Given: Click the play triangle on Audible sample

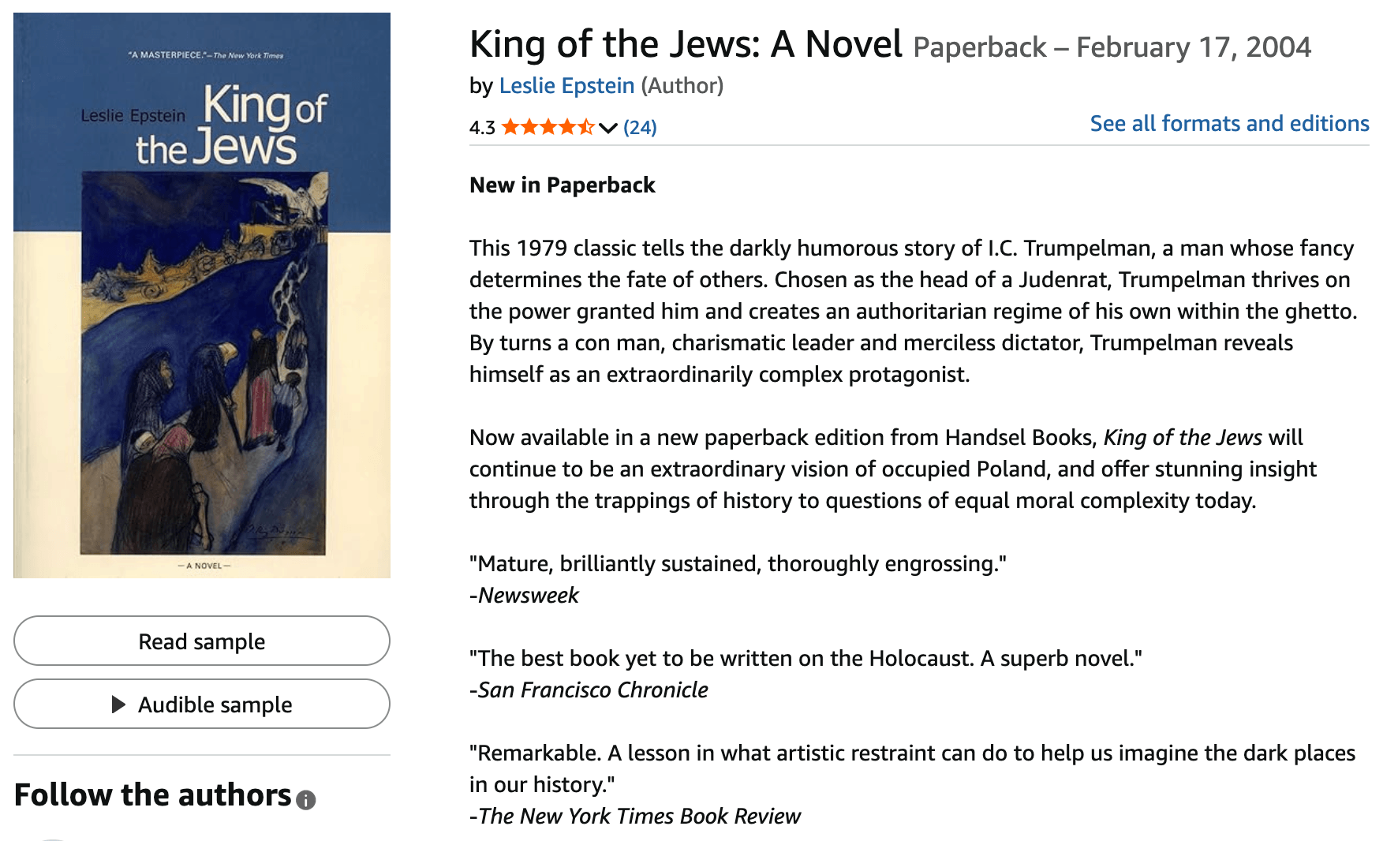Looking at the screenshot, I should pos(118,705).
